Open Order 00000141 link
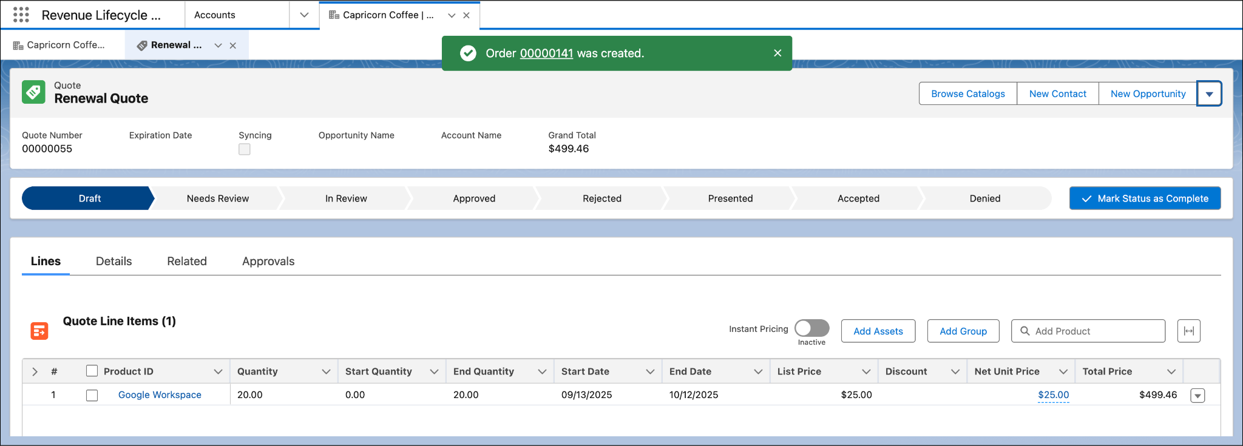Image resolution: width=1243 pixels, height=446 pixels. tap(546, 53)
